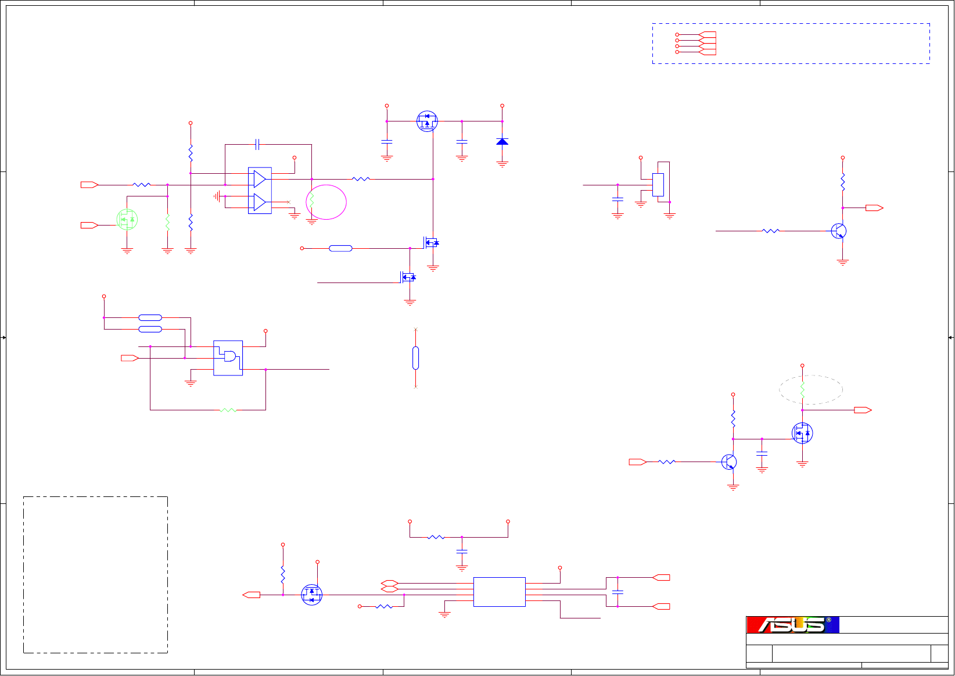
Task: Select the blue circled MOSFET under the dashed ellipse
Action: pos(802,433)
